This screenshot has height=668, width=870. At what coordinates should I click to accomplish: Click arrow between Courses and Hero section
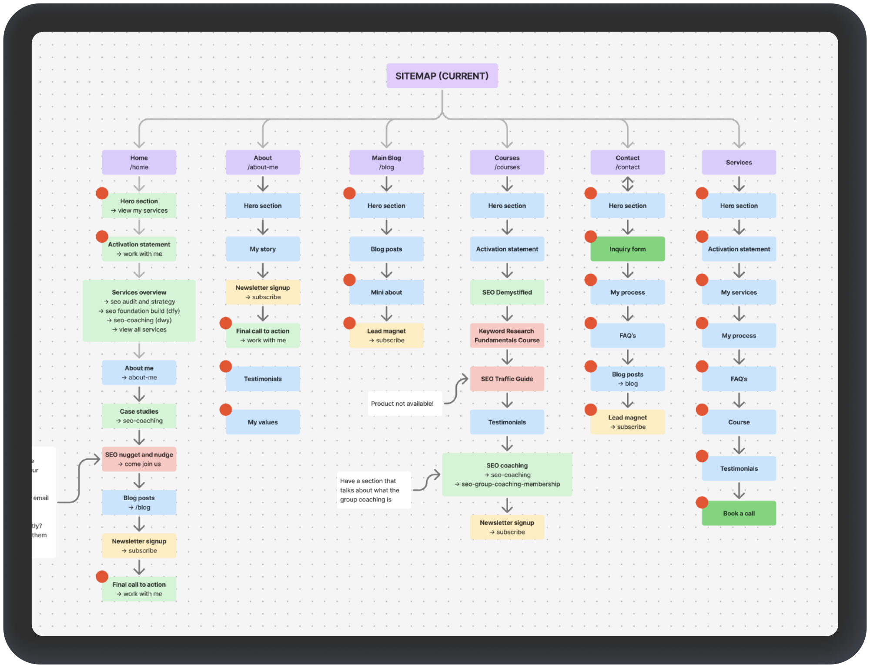coord(507,184)
